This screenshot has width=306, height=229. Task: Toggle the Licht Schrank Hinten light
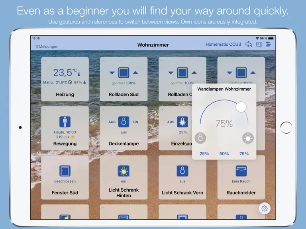(124, 171)
